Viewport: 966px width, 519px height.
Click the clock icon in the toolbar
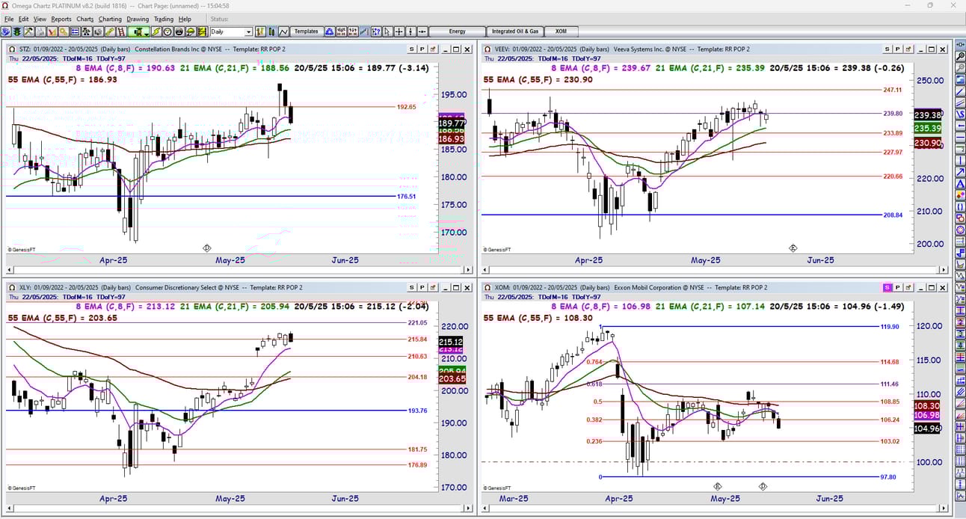(x=167, y=31)
